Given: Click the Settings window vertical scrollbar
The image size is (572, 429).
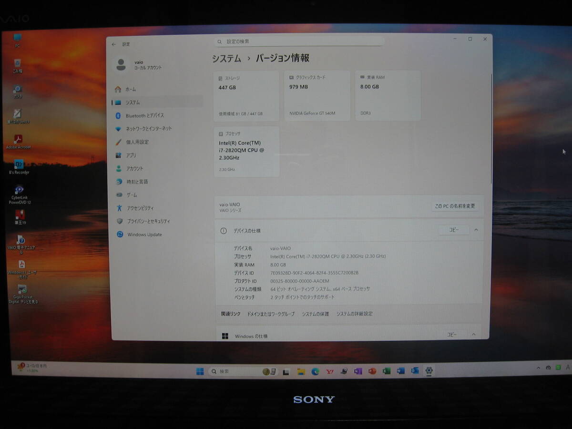Looking at the screenshot, I should [491, 129].
